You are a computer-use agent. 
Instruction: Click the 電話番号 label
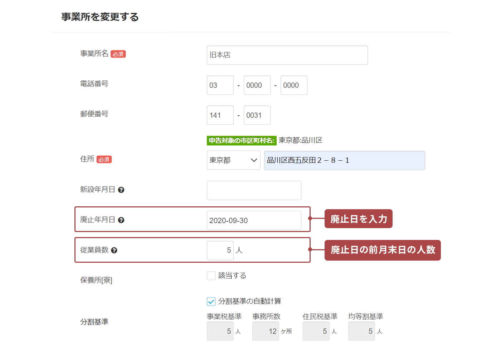[x=94, y=84]
